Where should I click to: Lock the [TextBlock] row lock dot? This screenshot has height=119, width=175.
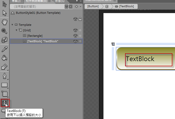click(x=80, y=41)
